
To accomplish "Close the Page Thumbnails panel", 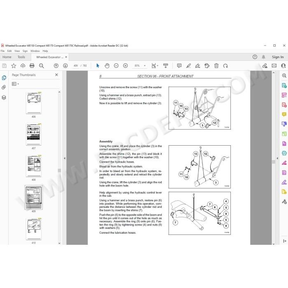I will (57, 75).
